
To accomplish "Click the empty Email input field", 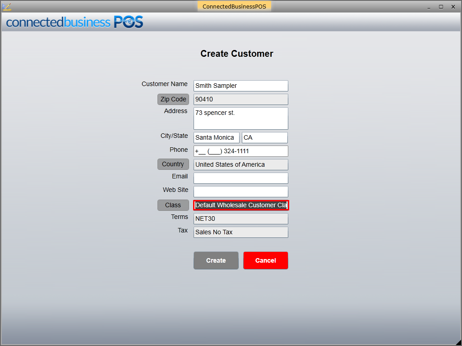I will 241,178.
